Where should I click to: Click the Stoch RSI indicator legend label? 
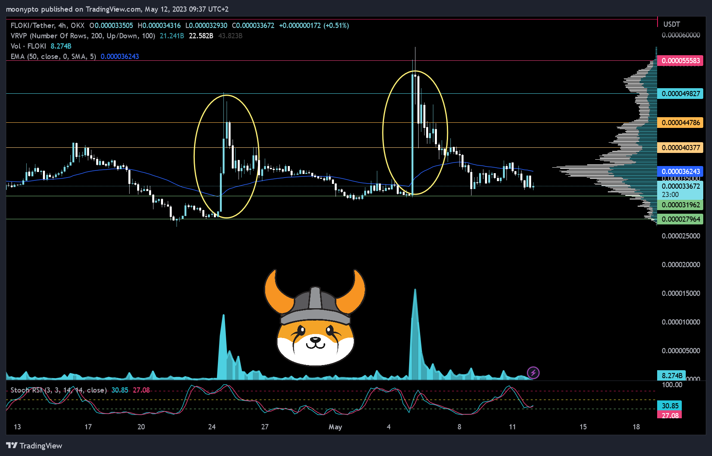point(59,390)
